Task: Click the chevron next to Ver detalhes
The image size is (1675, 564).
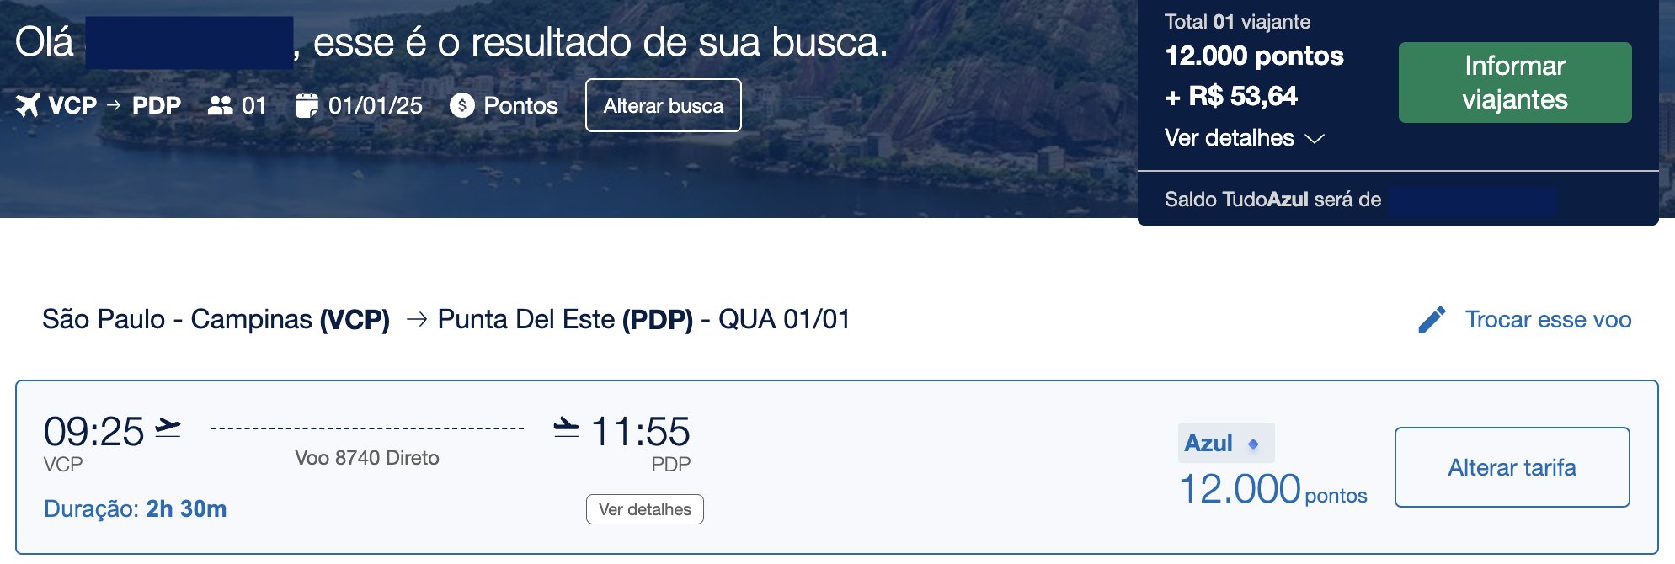Action: point(1315,139)
